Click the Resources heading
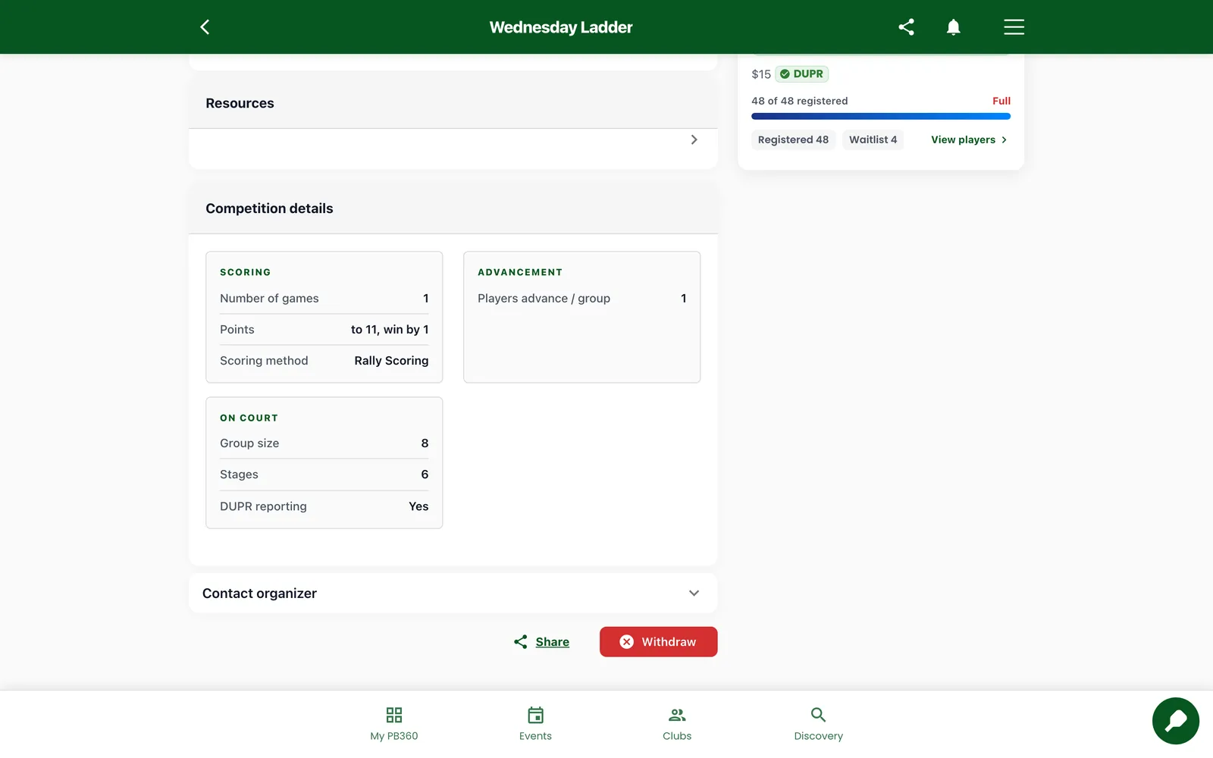The height and width of the screenshot is (758, 1213). tap(240, 103)
